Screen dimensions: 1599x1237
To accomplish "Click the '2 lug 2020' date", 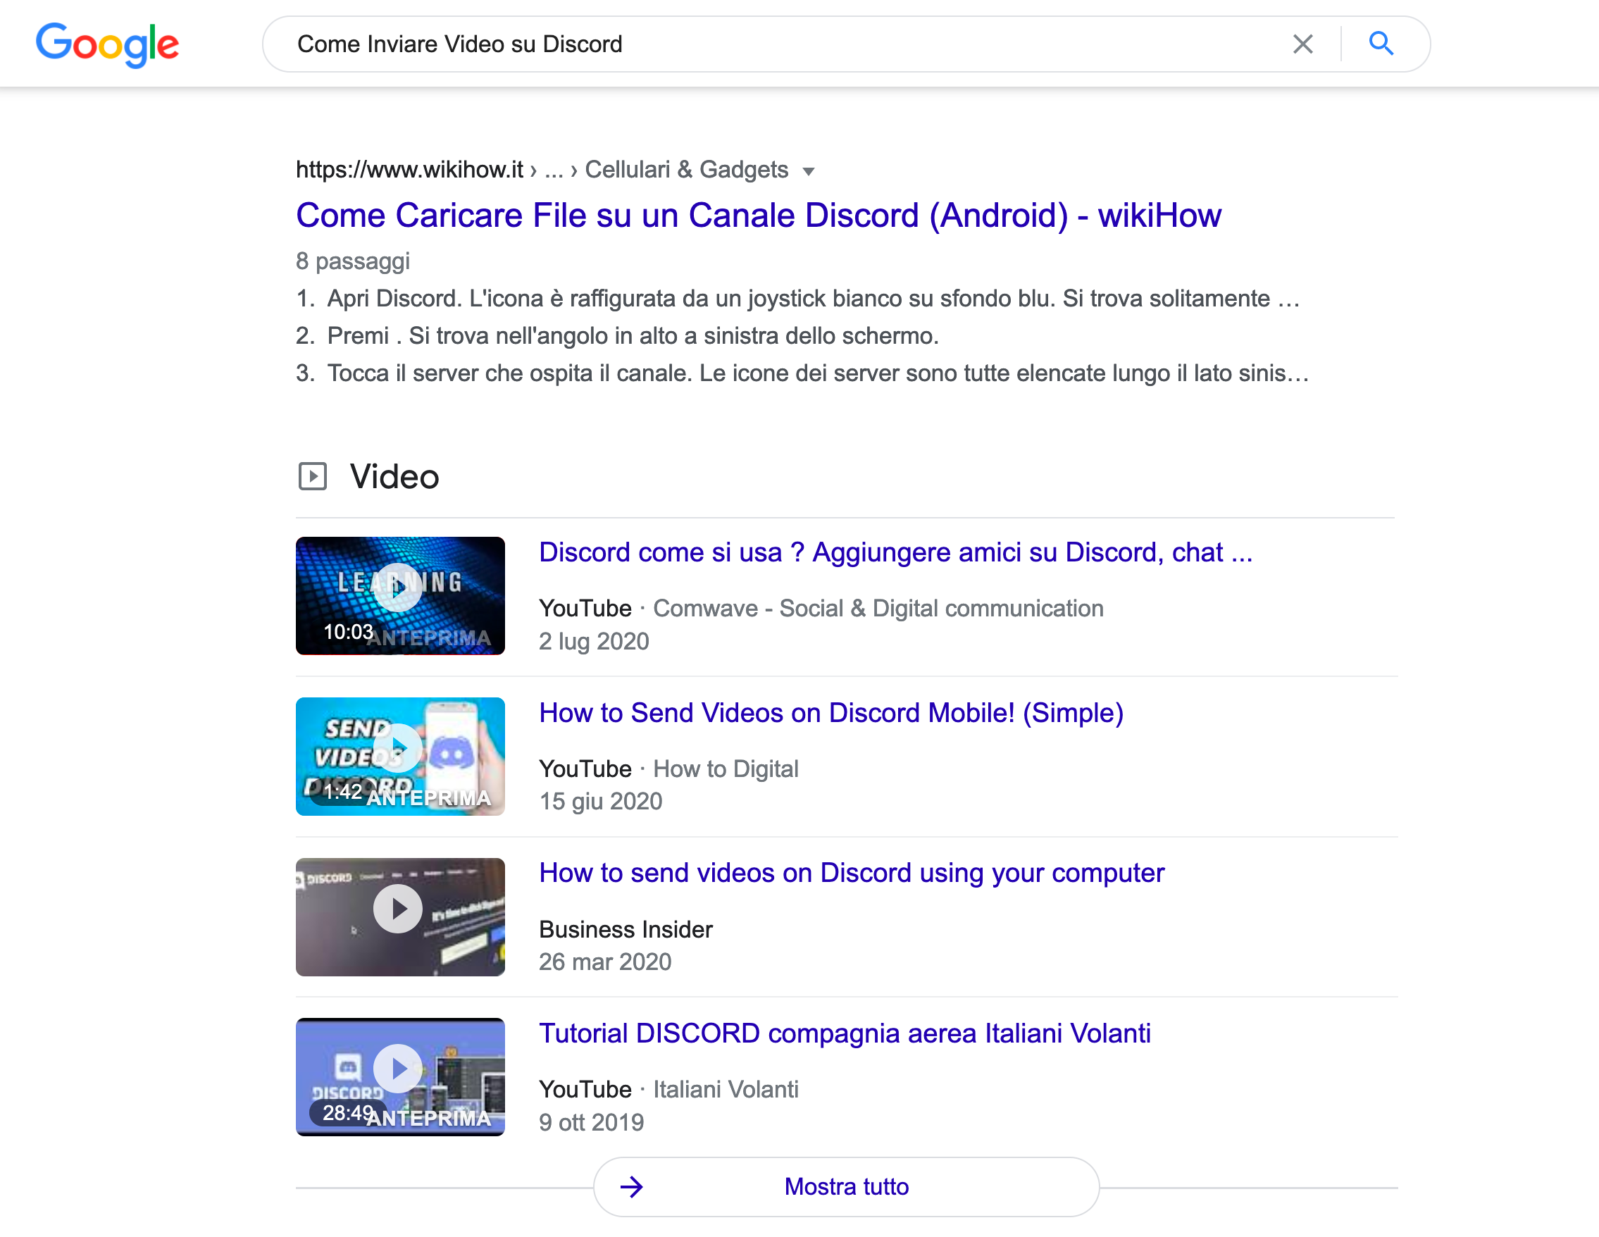I will click(594, 642).
